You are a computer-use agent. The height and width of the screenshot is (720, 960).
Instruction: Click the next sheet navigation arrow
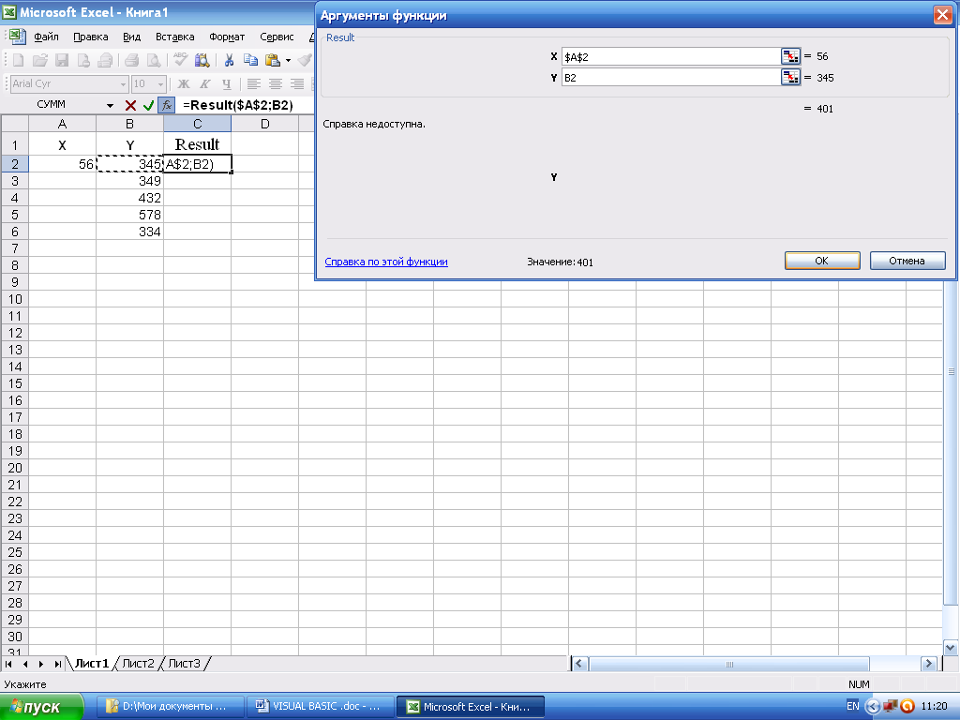[41, 664]
